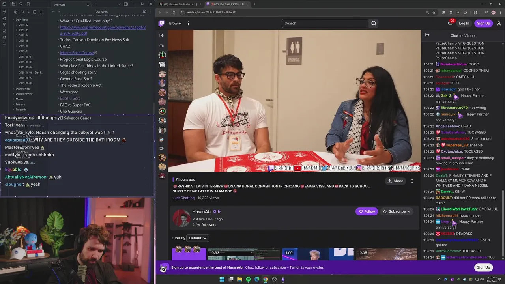Subscribe to HasanAbi
The image size is (505, 284).
(x=397, y=211)
